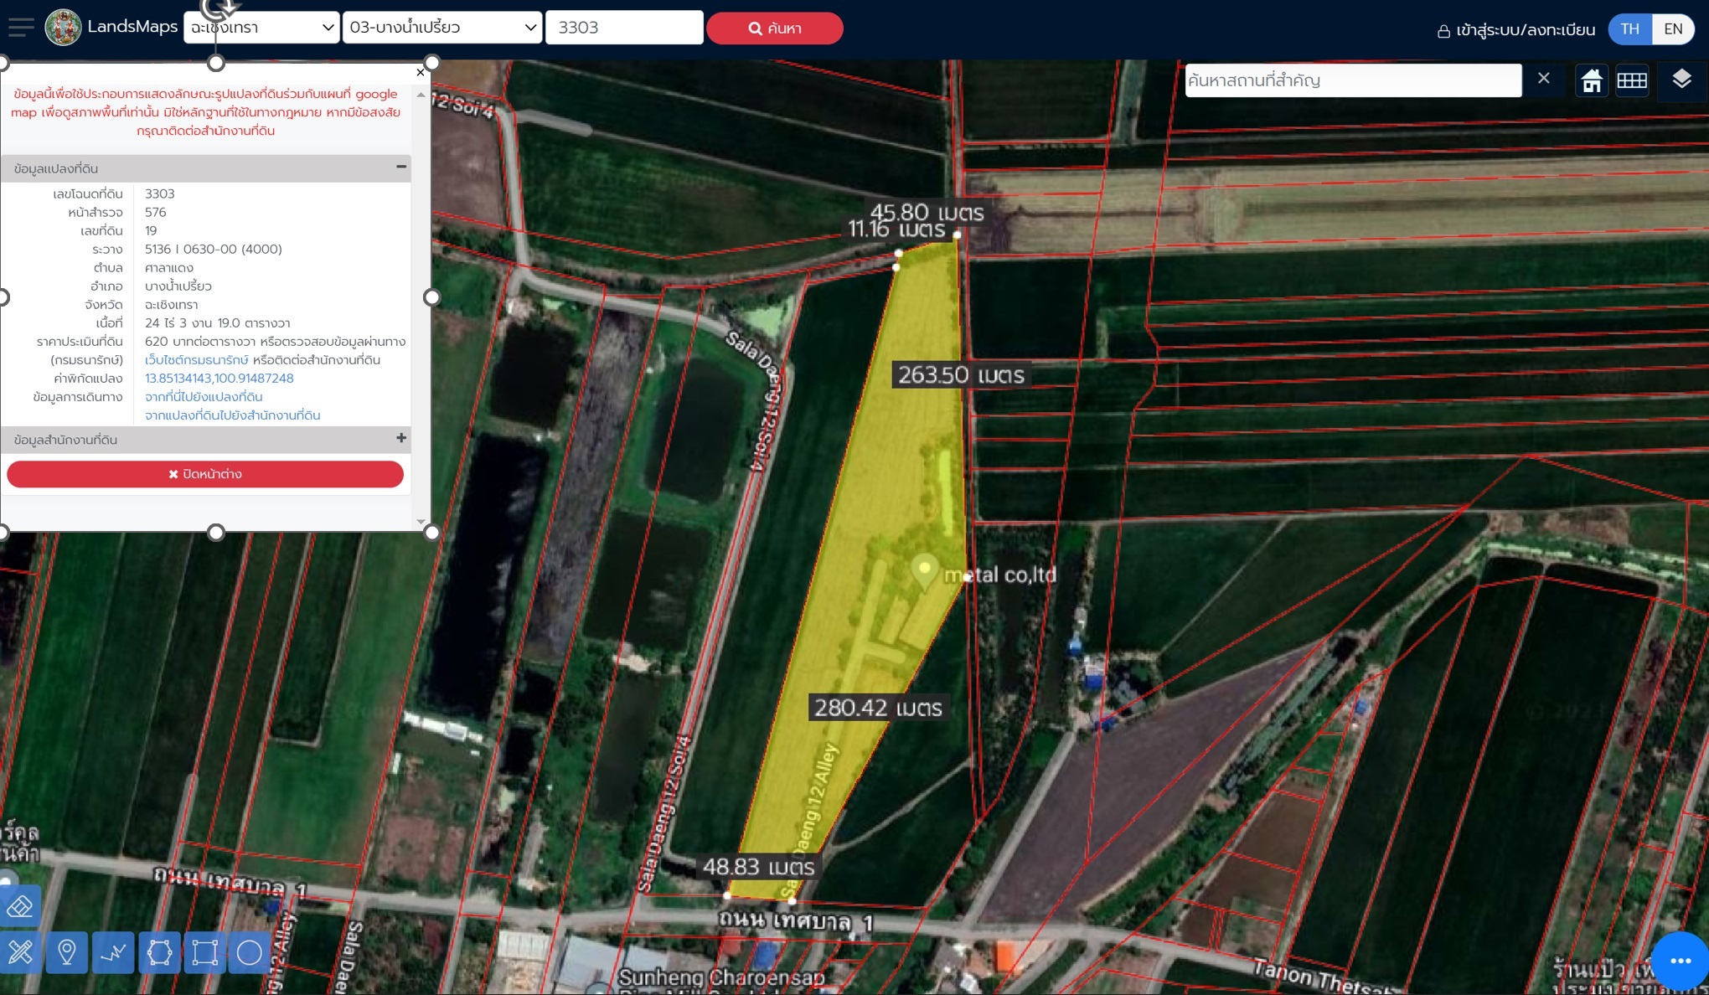Click the red ปิดหน้าต่าง button

205,474
